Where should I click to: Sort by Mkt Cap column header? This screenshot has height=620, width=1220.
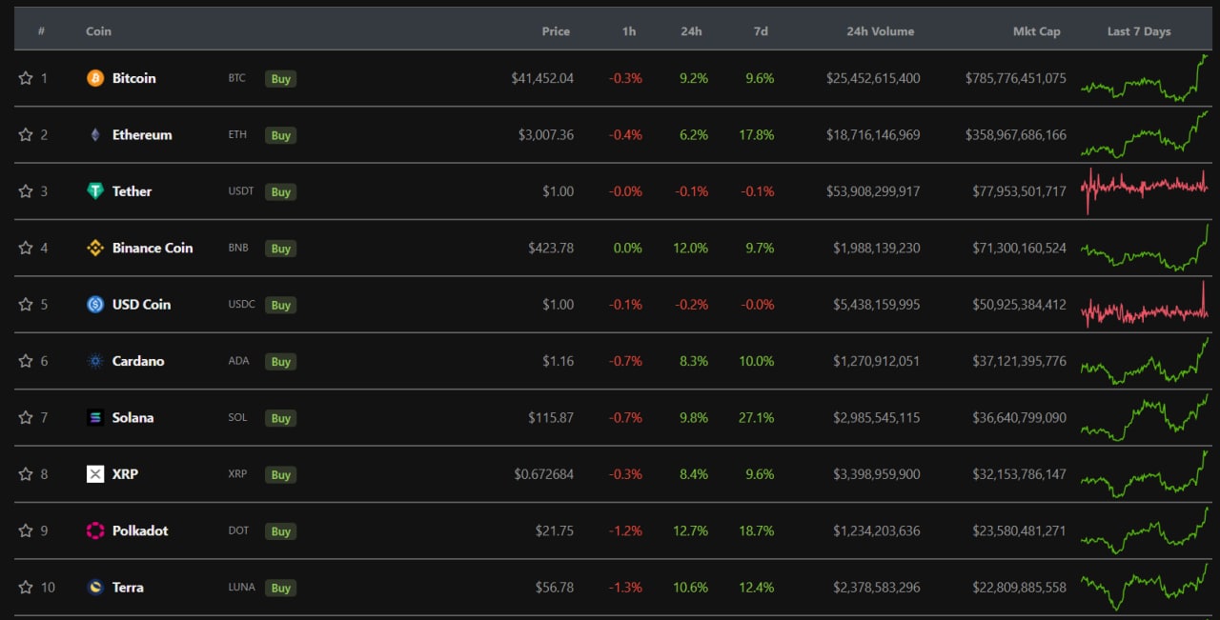[1036, 31]
